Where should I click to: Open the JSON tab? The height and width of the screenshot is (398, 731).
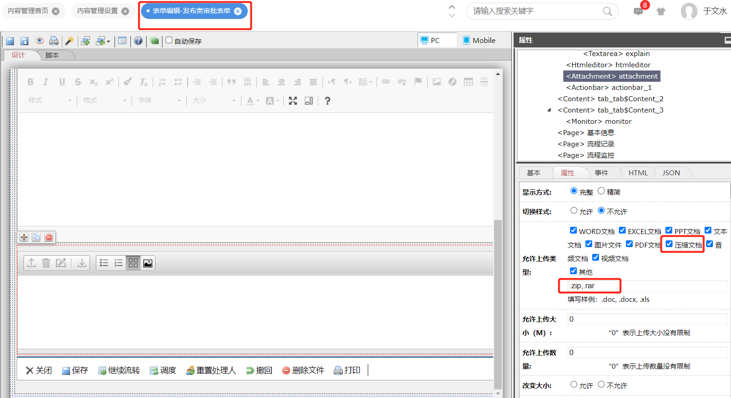point(671,173)
